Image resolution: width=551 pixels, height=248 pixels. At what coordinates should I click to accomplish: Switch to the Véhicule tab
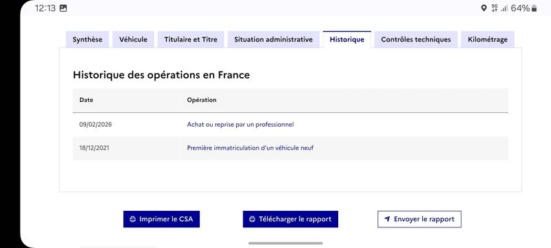click(x=133, y=39)
